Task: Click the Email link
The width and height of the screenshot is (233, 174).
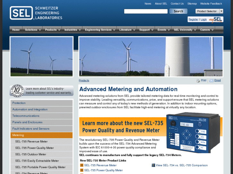Action: point(218,80)
